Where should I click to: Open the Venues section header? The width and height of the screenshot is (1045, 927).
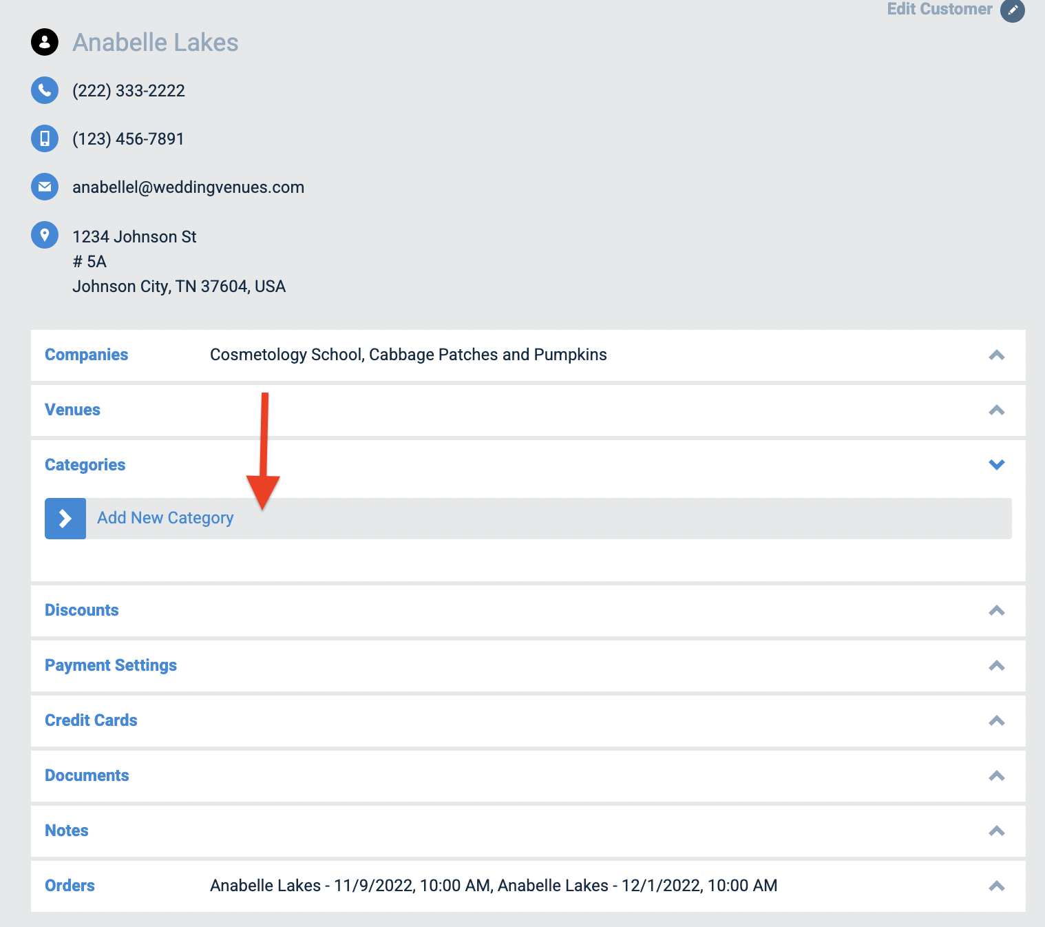point(72,410)
